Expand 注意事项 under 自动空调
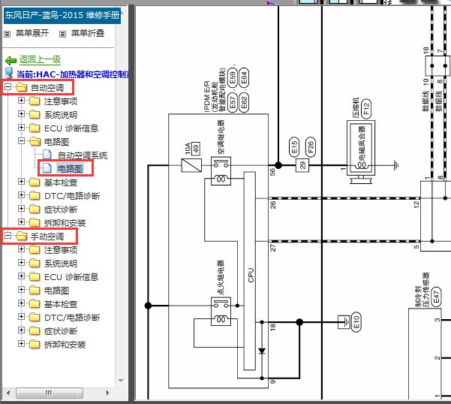 point(21,100)
